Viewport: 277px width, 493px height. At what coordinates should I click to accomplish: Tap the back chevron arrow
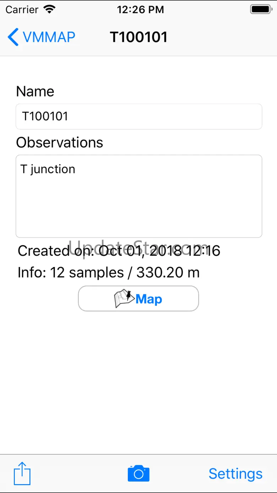click(13, 37)
